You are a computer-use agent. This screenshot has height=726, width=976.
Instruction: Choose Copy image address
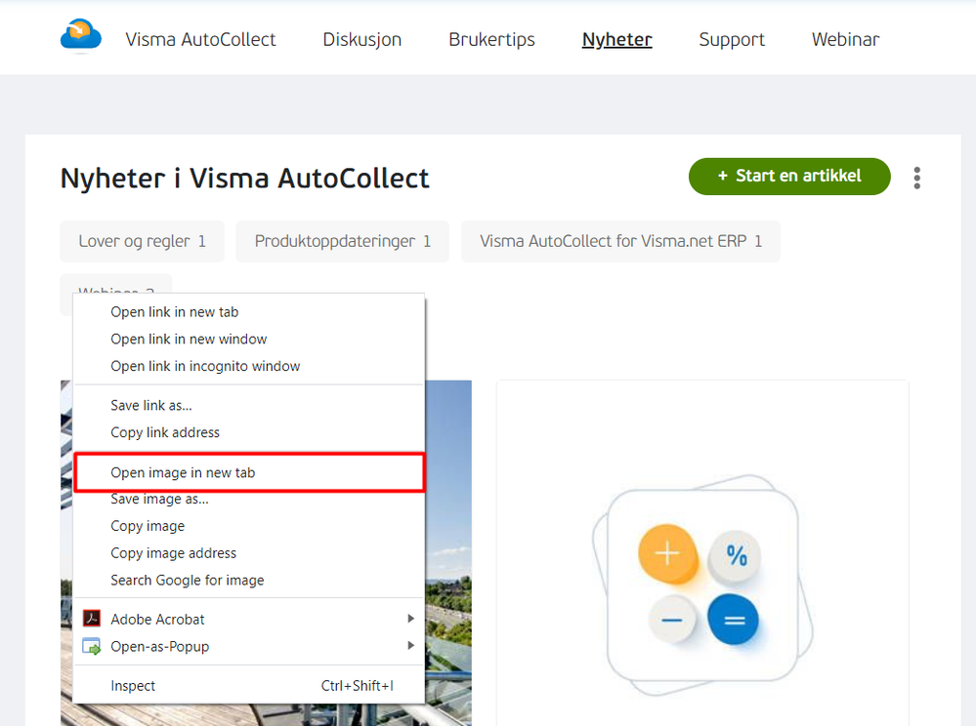pyautogui.click(x=249, y=553)
